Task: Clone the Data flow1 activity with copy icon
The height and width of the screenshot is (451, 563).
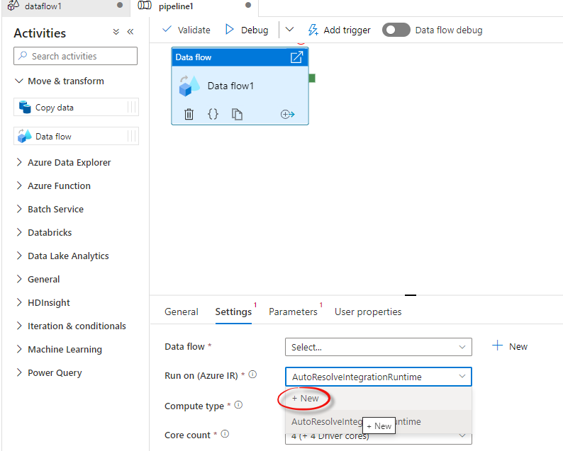Action: [237, 114]
